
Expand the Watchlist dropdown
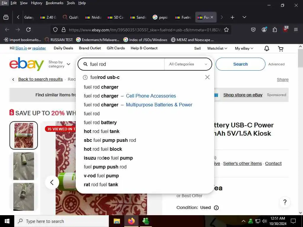tap(217, 48)
